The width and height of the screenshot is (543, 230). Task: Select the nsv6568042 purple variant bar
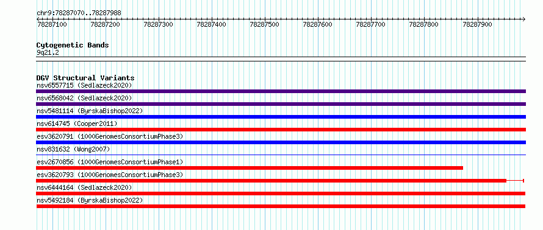[281, 104]
